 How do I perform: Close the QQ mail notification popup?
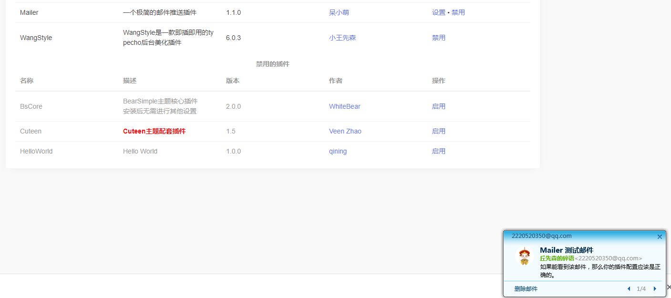[x=660, y=236]
